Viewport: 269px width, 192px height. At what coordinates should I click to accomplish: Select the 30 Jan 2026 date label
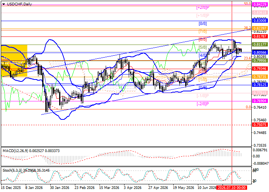pyautogui.click(x=60, y=188)
